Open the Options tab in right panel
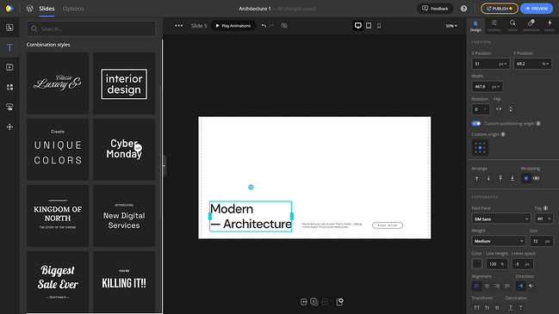The height and width of the screenshot is (314, 559). (x=494, y=26)
